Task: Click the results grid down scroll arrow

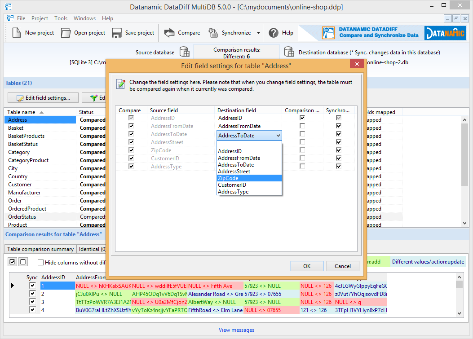Action: coord(459,313)
